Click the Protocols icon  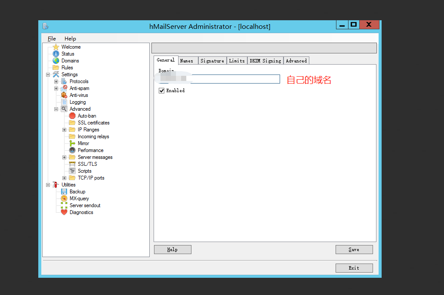click(x=64, y=81)
